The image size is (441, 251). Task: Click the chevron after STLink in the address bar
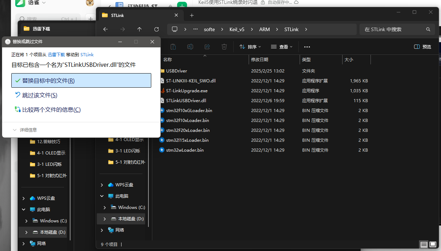click(306, 29)
